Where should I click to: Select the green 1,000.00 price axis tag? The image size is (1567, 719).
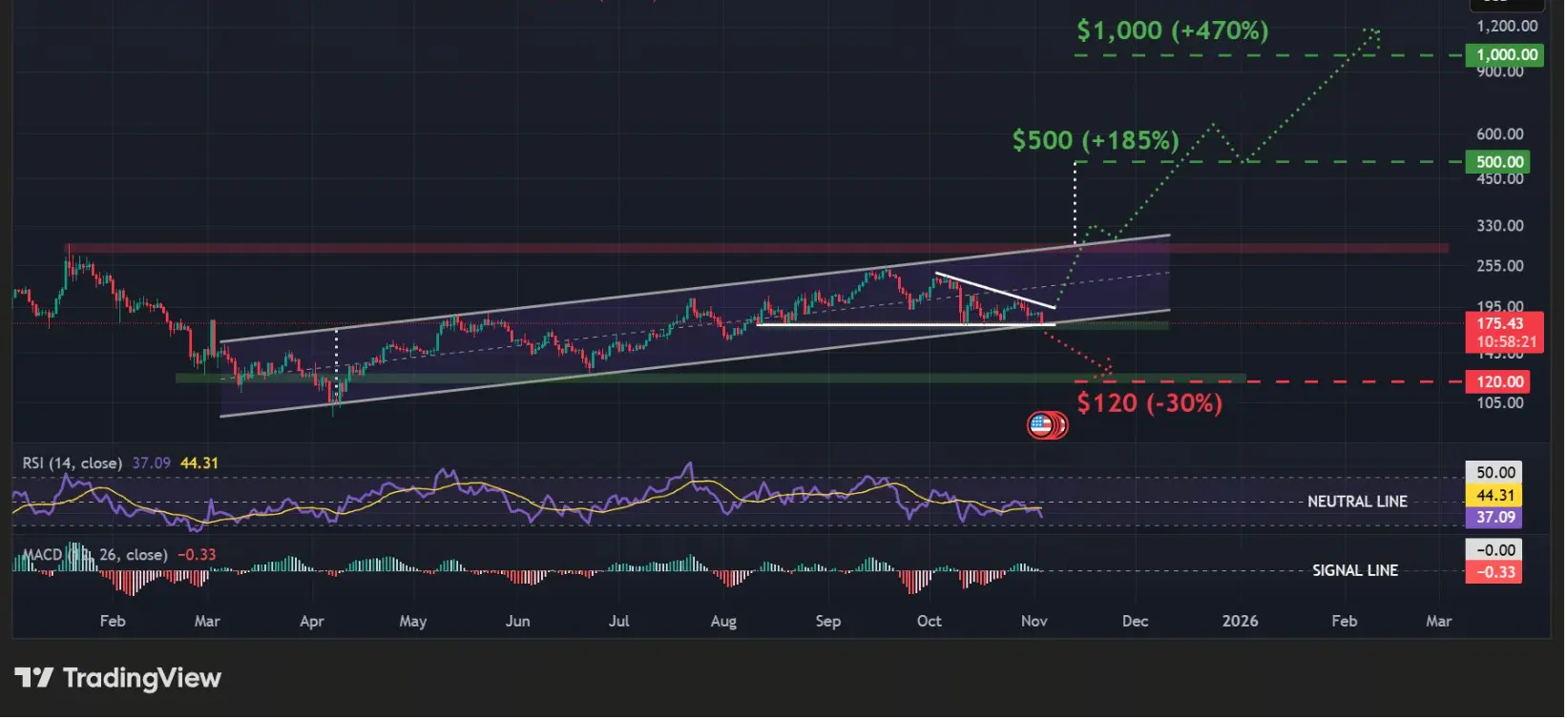tap(1507, 55)
